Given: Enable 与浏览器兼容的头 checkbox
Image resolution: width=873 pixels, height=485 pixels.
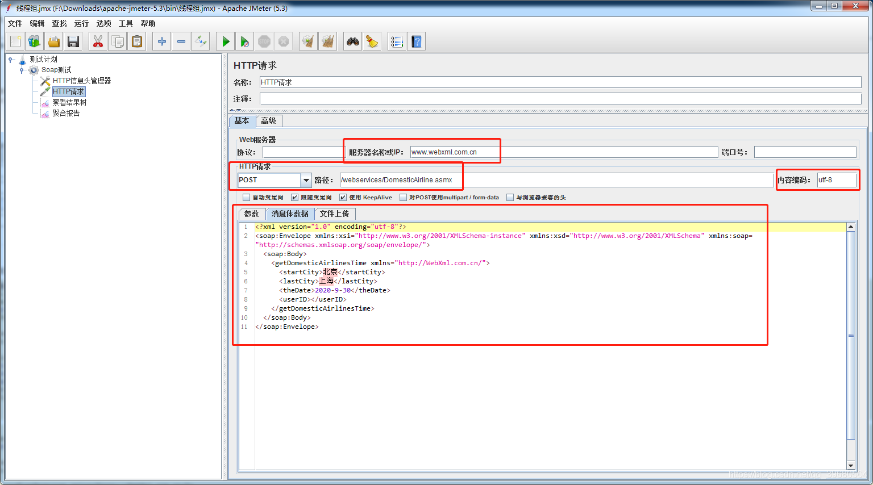Looking at the screenshot, I should point(510,198).
